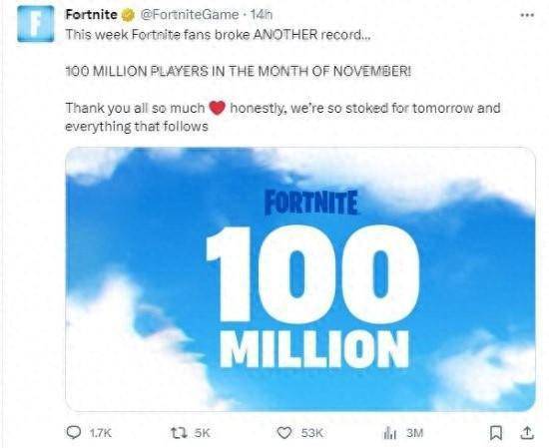Image resolution: width=549 pixels, height=448 pixels.
Task: Like the post with heart icon
Action: click(x=284, y=433)
